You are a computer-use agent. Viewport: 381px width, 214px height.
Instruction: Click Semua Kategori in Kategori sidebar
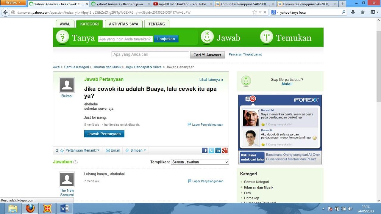256,182
